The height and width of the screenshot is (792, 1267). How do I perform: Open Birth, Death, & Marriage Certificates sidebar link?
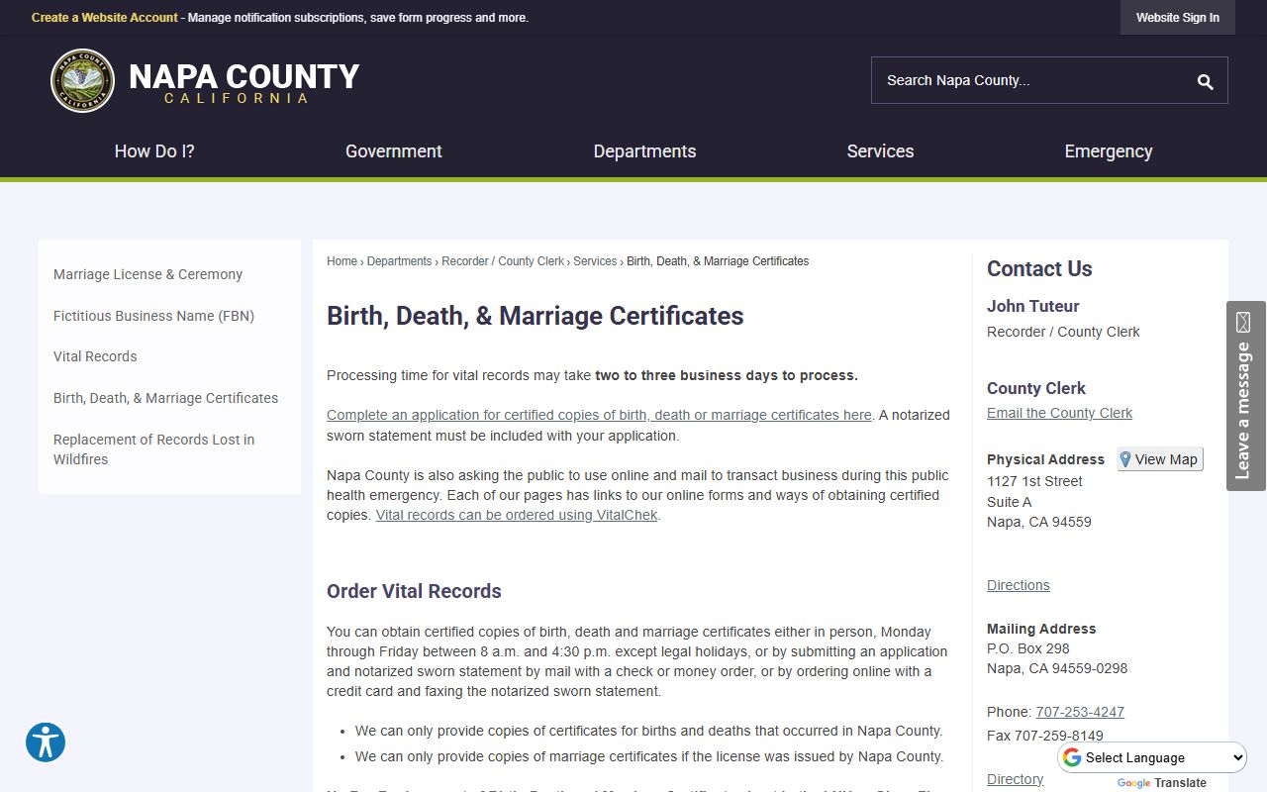pyautogui.click(x=165, y=398)
